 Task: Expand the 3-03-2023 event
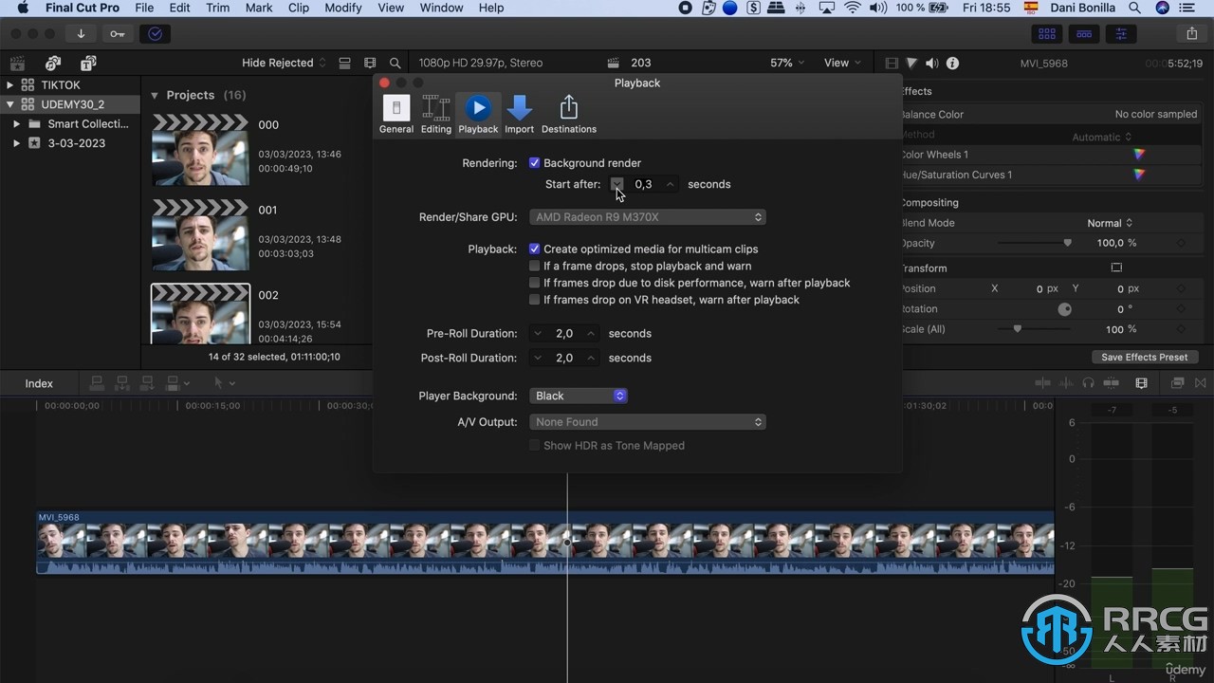16,143
